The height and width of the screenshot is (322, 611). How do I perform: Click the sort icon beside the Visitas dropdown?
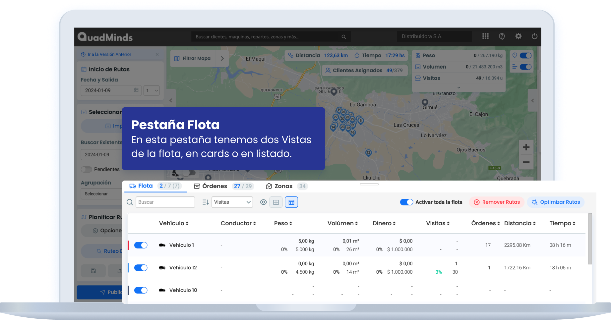(205, 202)
